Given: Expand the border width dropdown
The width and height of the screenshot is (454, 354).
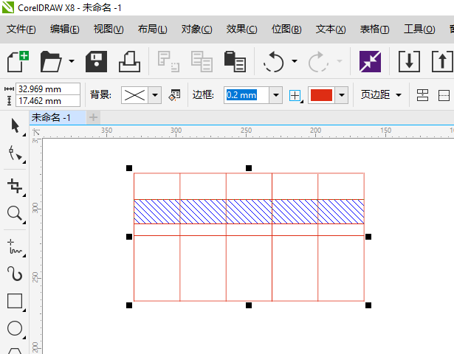Looking at the screenshot, I should pos(276,95).
